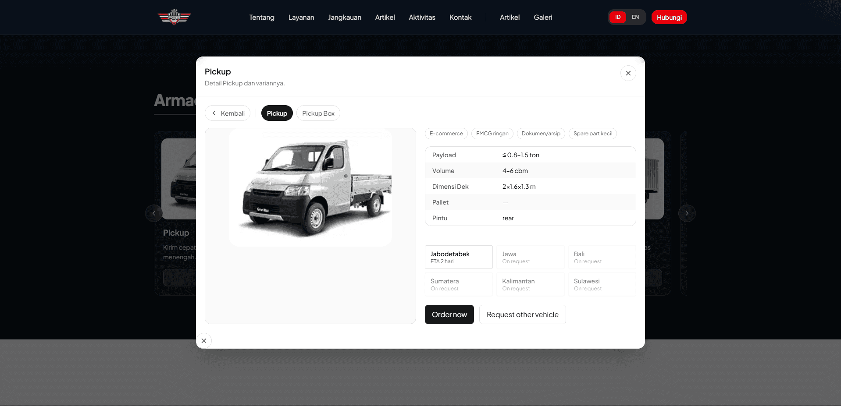Select the FMCG ringan tag chip

click(492, 134)
